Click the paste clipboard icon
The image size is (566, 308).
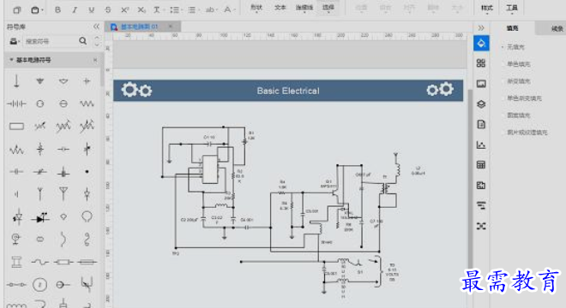click(34, 10)
